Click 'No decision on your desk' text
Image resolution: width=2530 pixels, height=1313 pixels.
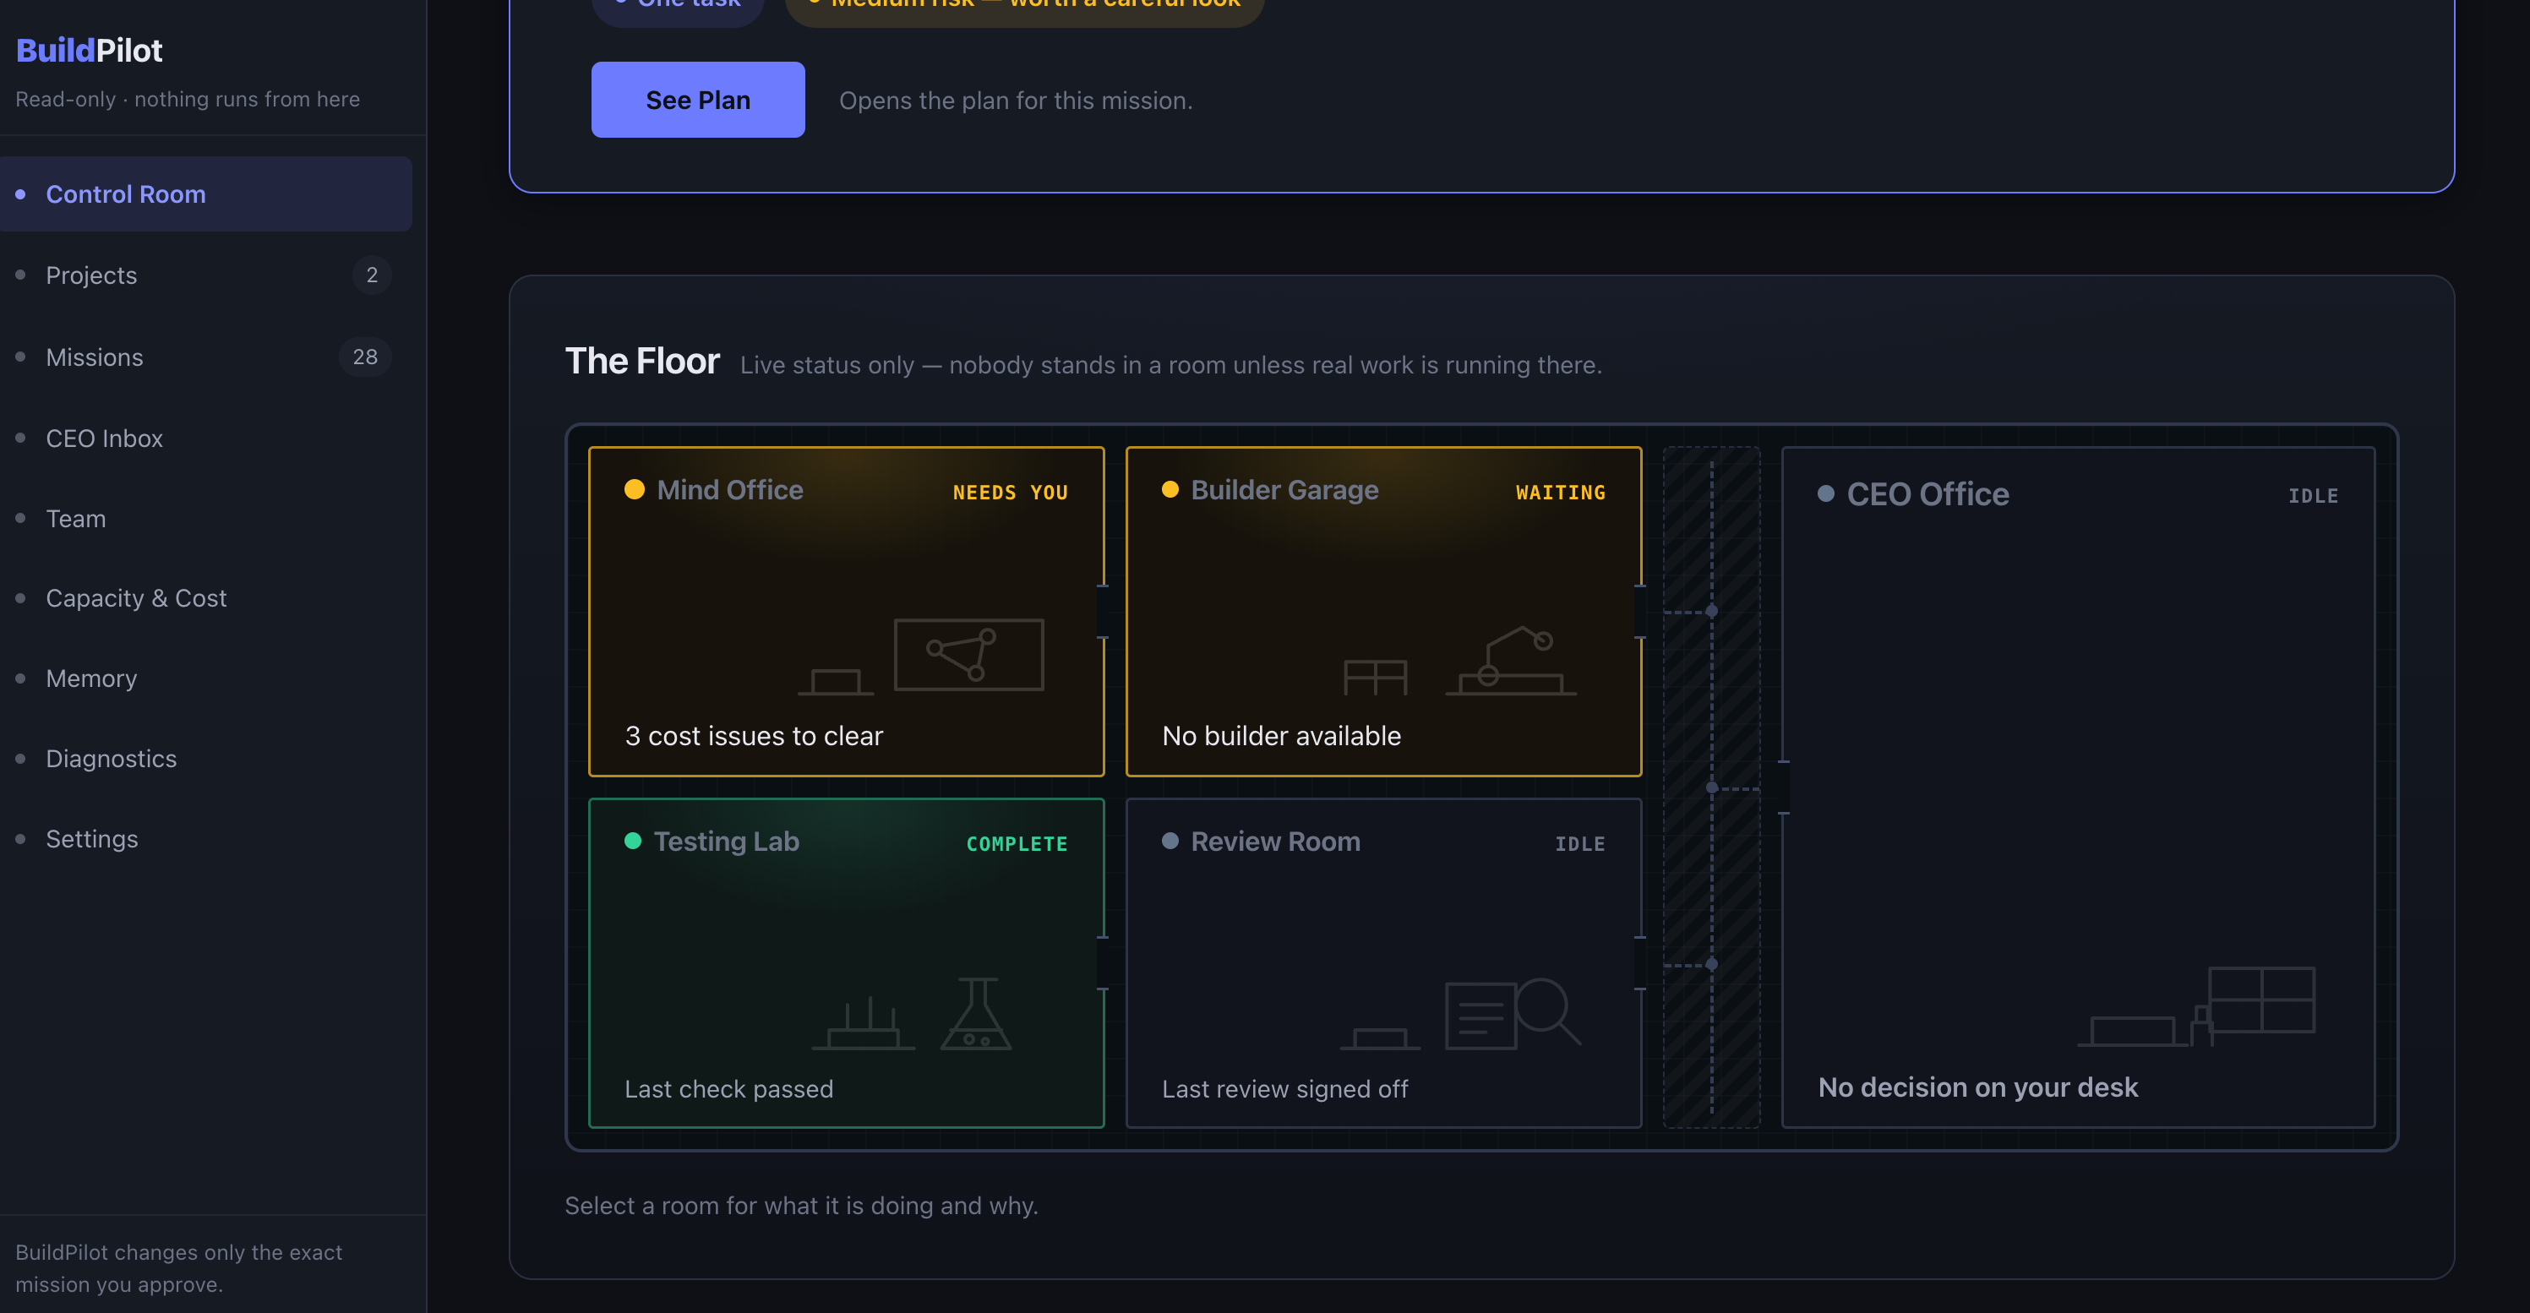(x=1978, y=1088)
